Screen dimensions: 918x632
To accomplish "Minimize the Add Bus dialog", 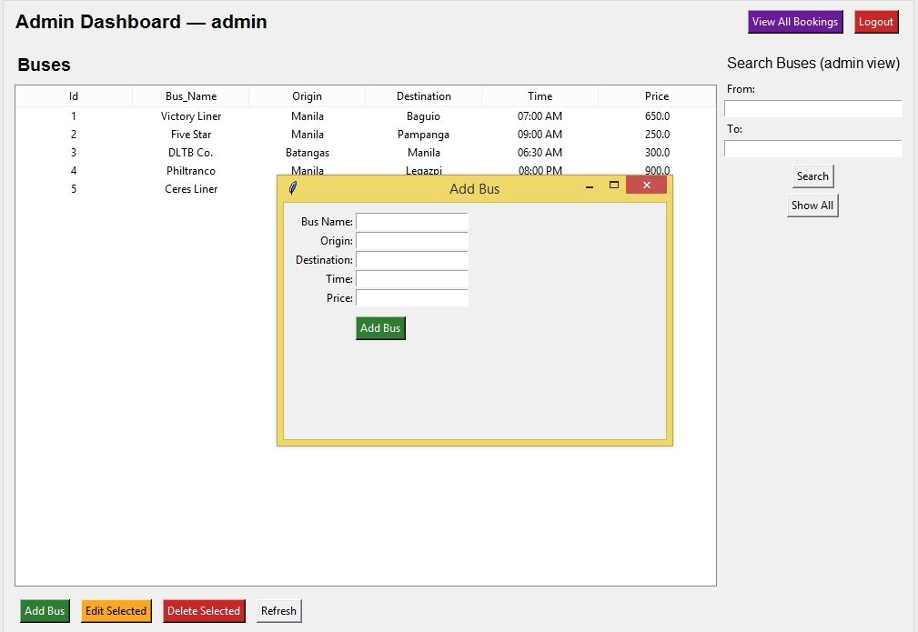I will click(590, 186).
